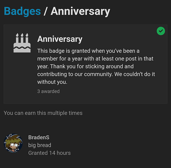This screenshot has width=171, height=168.
Task: Select the Anniversary title inside badge card
Action: point(60,39)
